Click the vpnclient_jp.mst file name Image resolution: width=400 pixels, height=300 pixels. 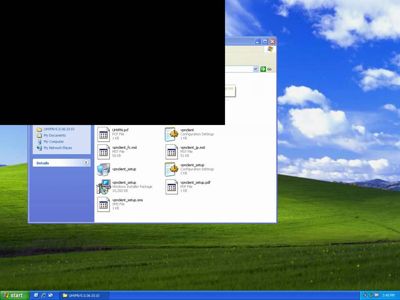click(x=192, y=147)
